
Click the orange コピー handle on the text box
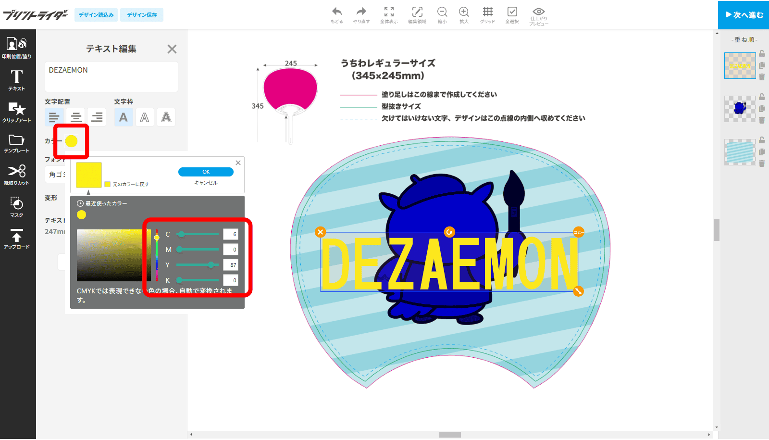point(578,232)
